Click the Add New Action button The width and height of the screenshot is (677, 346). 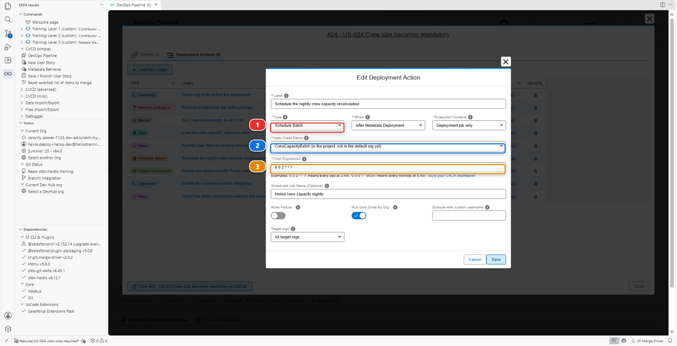pyautogui.click(x=150, y=70)
